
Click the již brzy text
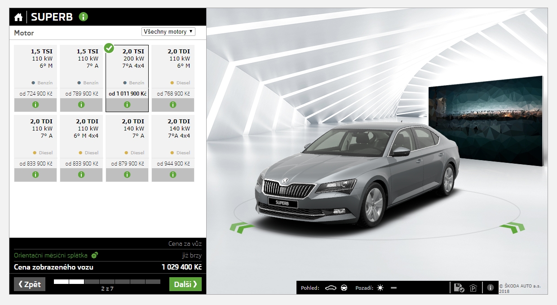[192, 256]
